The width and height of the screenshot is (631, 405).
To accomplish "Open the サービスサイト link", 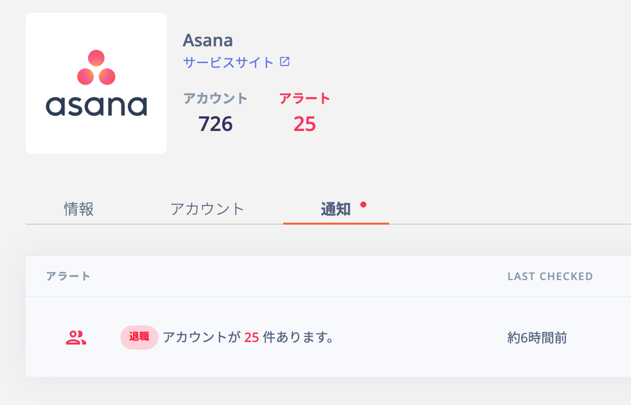I will coord(228,63).
